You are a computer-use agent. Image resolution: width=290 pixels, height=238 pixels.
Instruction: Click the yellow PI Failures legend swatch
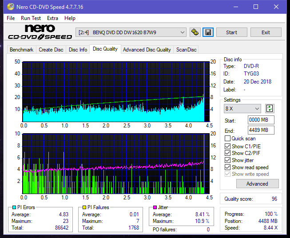84,207
